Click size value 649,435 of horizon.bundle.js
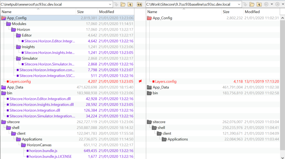 click(x=90, y=151)
